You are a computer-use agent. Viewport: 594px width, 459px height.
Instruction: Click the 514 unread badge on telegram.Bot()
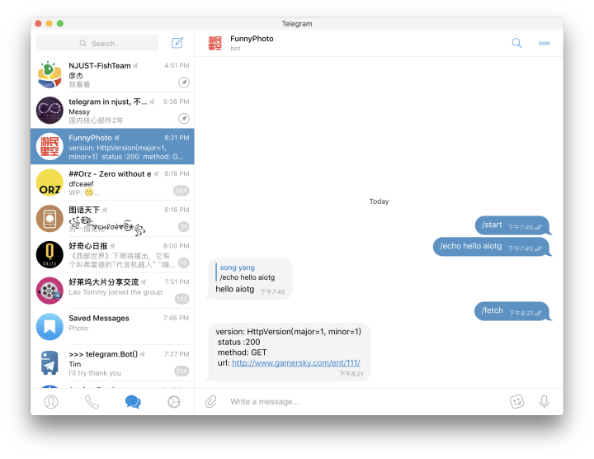pos(181,371)
